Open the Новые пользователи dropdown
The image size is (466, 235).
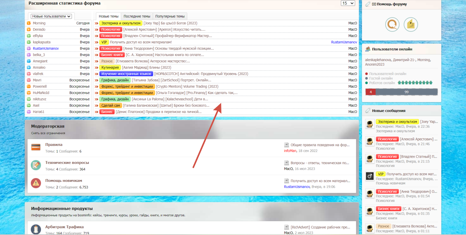point(51,16)
